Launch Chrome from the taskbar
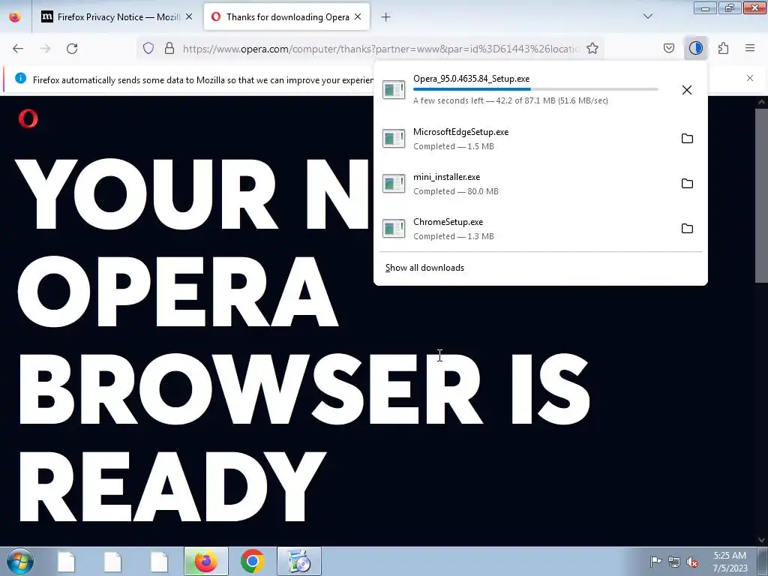The image size is (768, 576). [252, 562]
